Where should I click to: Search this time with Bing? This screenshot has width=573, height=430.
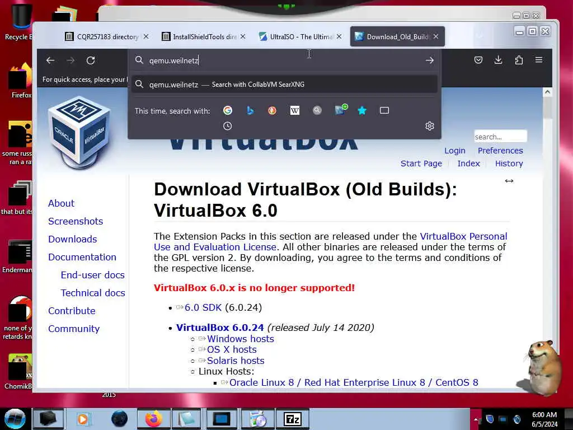[x=250, y=110]
